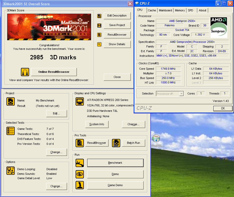Screen dimensions: 234x197
Task: Click the Edit Description button
Action: coord(117,16)
